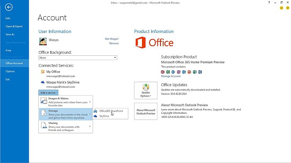Click the Not Waqas? link
This screenshot has height=163, width=291.
tap(112, 39)
